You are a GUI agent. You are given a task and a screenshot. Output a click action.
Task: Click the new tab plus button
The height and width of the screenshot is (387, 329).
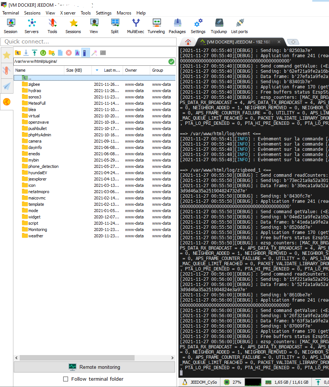pyautogui.click(x=293, y=42)
